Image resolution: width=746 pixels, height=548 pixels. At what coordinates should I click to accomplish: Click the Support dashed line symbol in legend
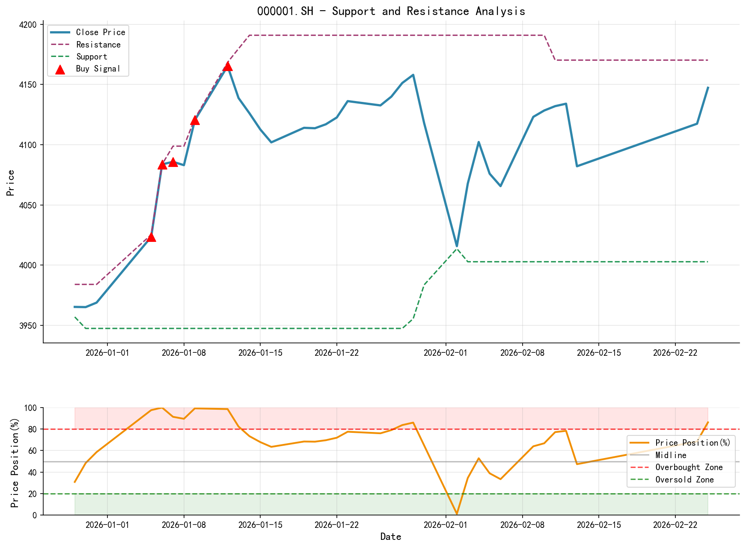[60, 56]
